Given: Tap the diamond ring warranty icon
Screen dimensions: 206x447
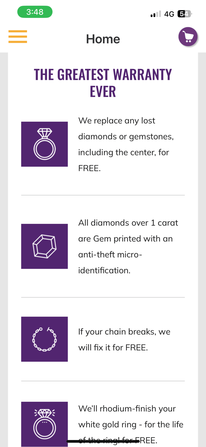Looking at the screenshot, I should pyautogui.click(x=44, y=144).
